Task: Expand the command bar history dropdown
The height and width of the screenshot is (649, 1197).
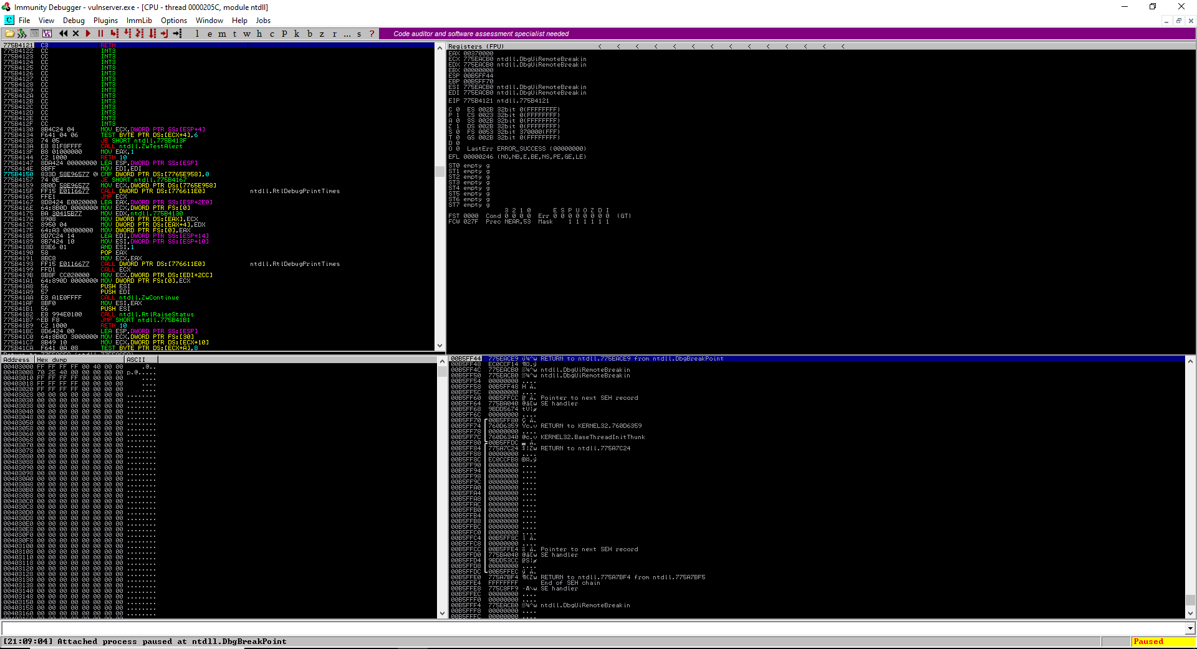Action: tap(1190, 628)
